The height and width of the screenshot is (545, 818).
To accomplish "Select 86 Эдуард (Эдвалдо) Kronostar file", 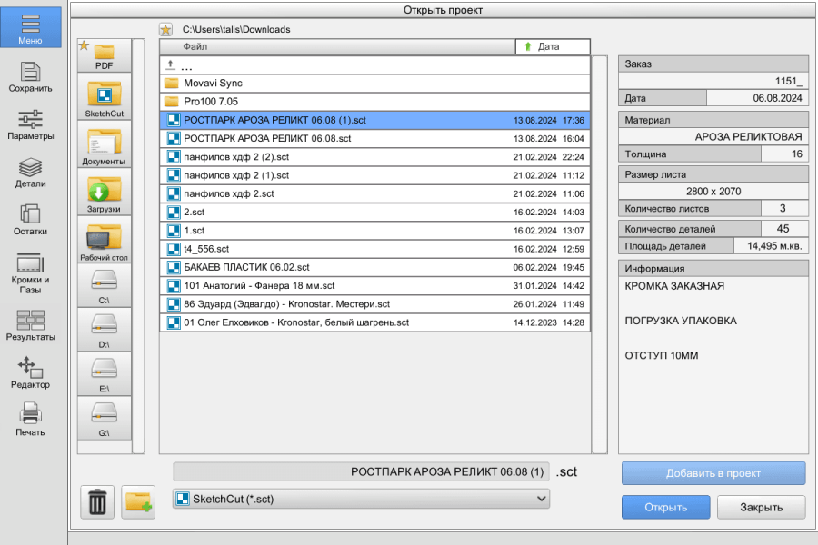I will [375, 304].
